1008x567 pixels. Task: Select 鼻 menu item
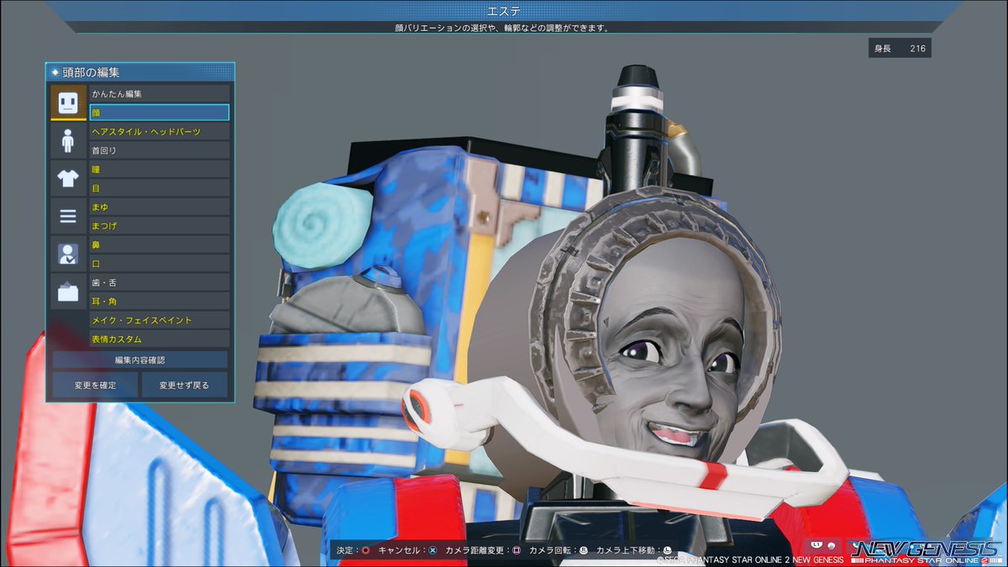[159, 244]
